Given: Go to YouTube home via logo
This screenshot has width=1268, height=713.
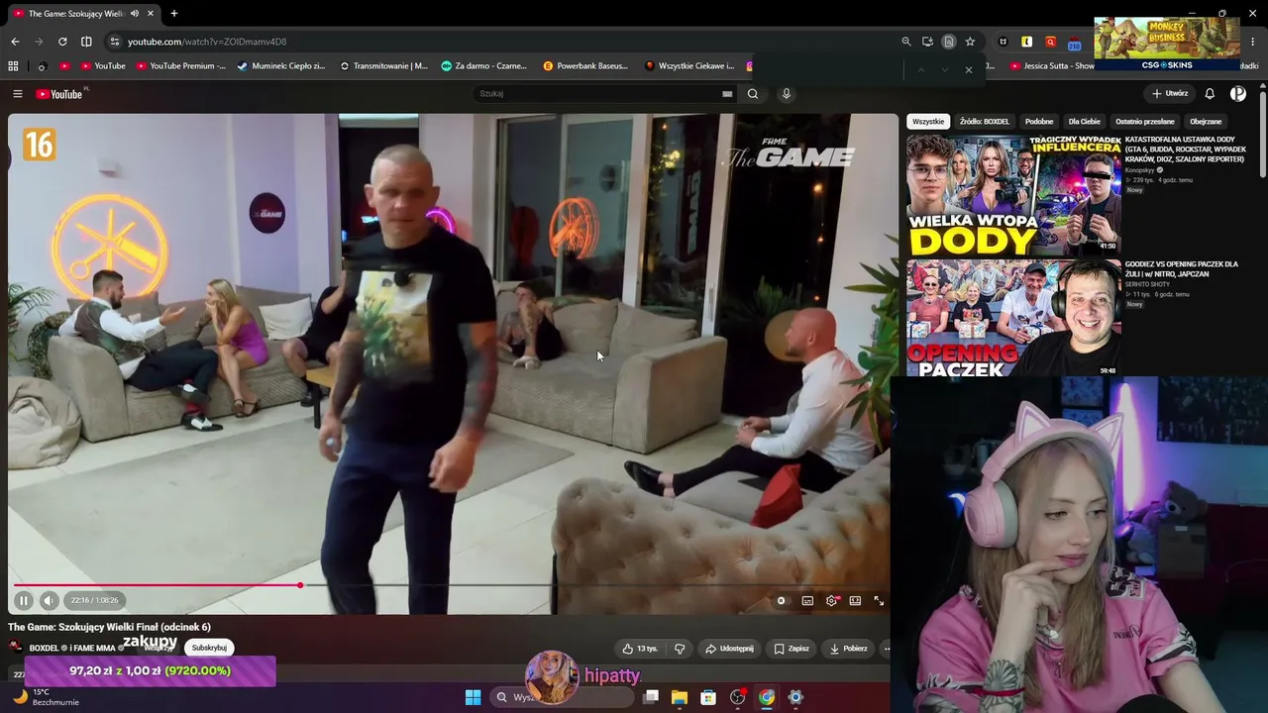Looking at the screenshot, I should (x=60, y=94).
